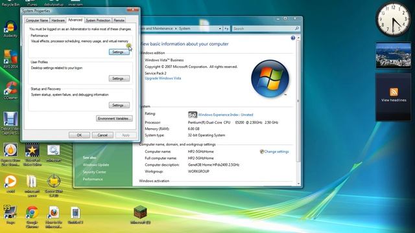The height and width of the screenshot is (233, 415).
Task: Open Startup and Recovery Settings button
Action: click(x=119, y=105)
